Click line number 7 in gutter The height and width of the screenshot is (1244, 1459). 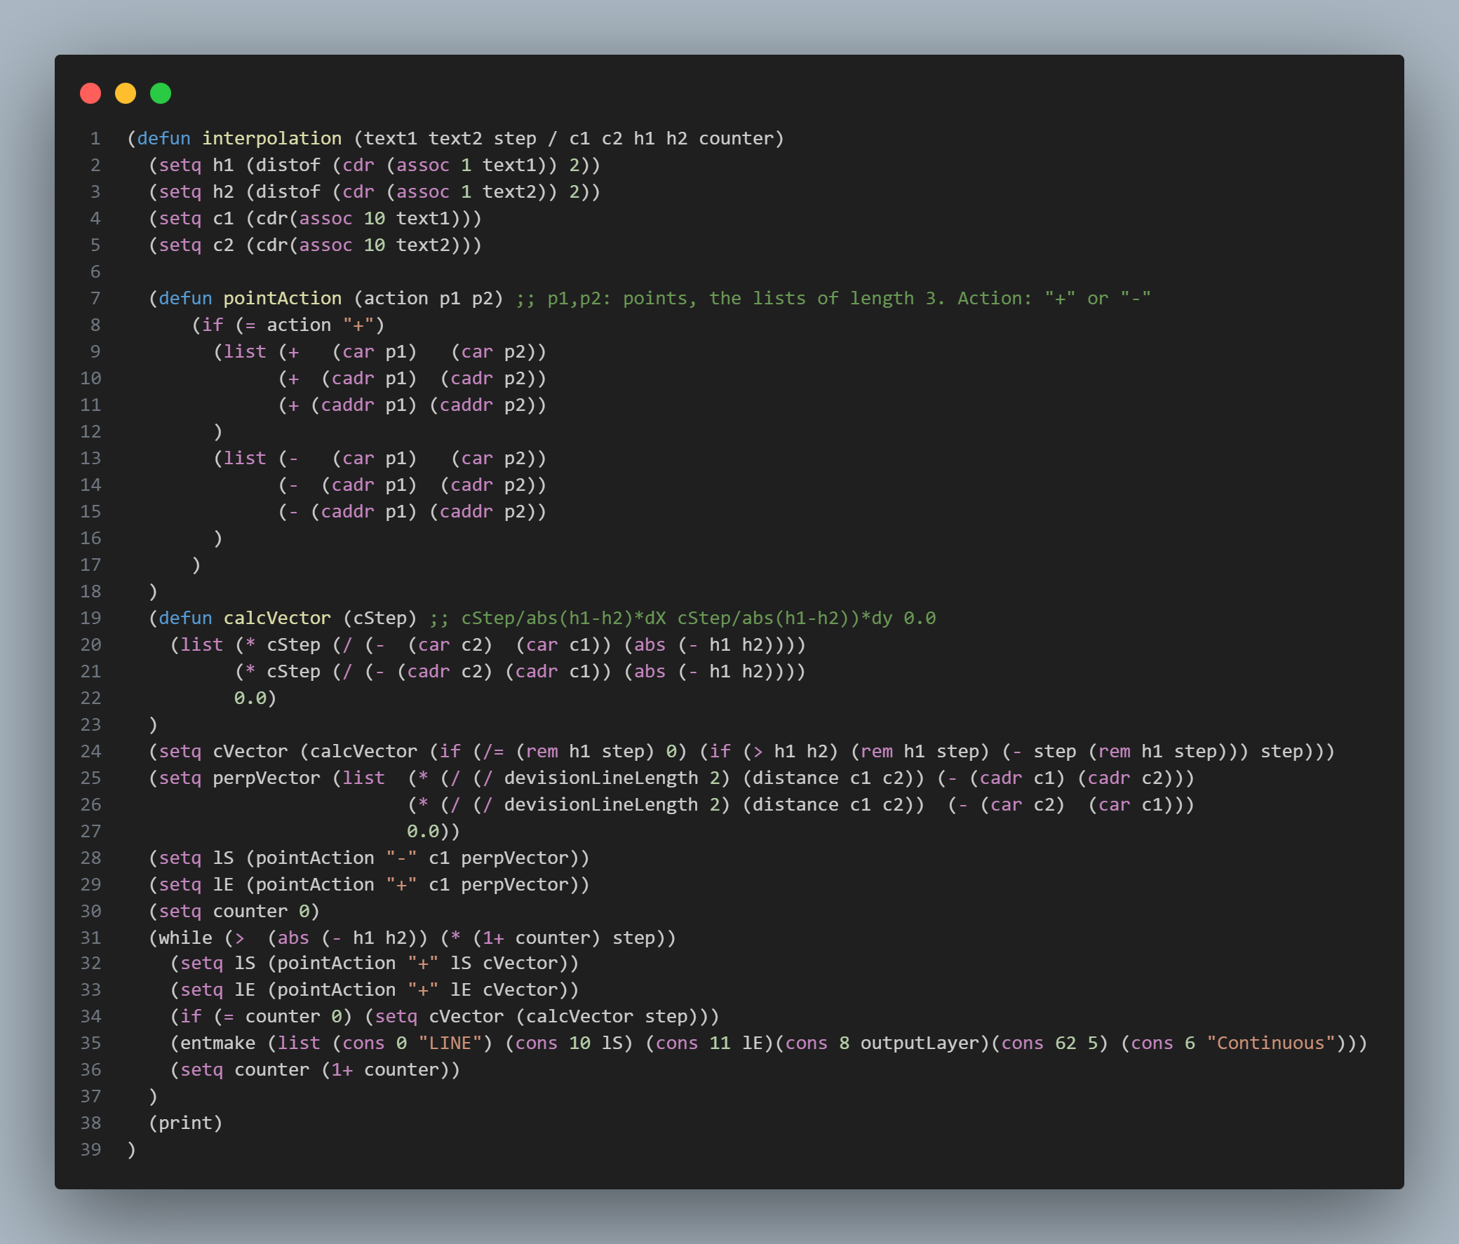click(95, 299)
